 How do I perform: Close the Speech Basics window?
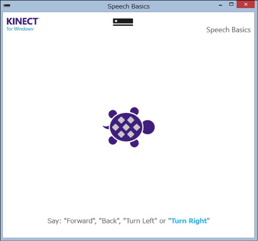(x=246, y=4)
